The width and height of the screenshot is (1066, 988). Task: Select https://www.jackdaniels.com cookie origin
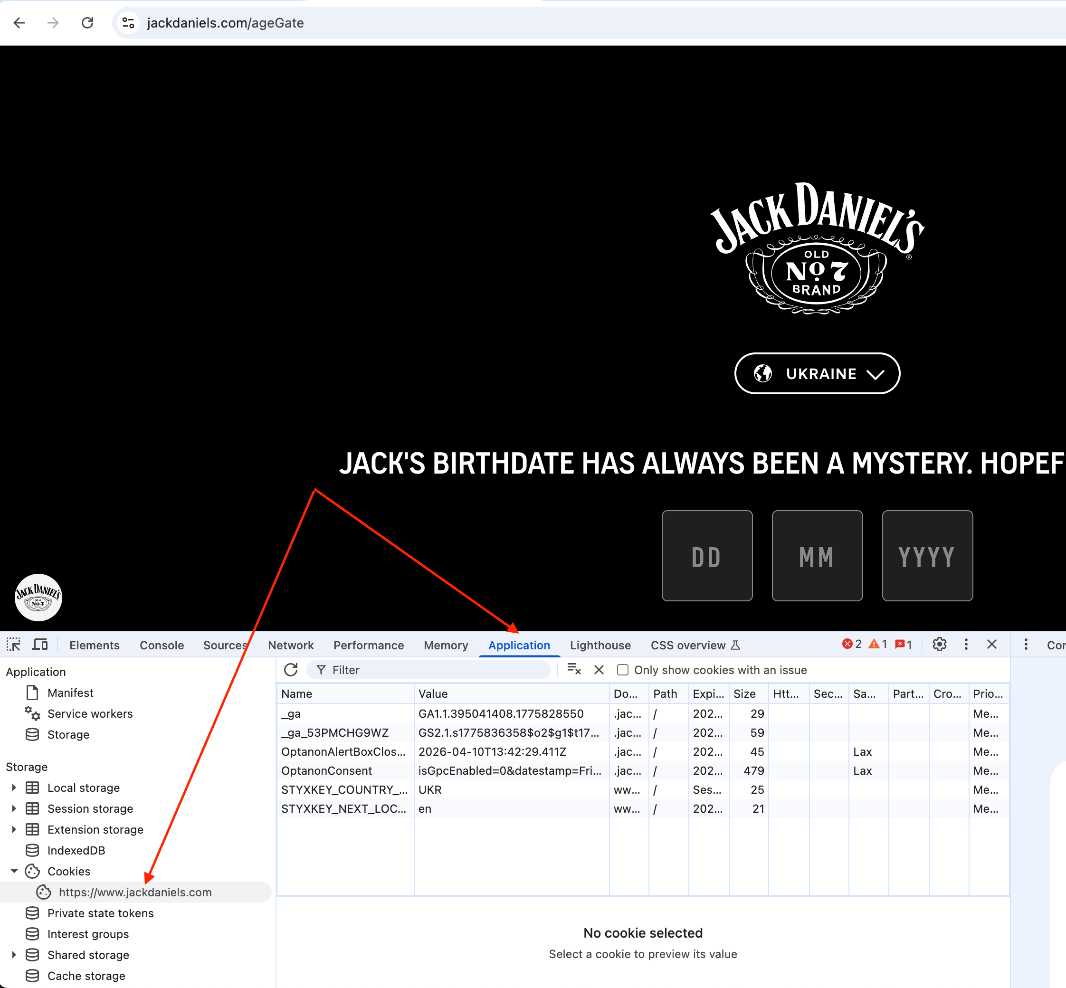(x=135, y=892)
